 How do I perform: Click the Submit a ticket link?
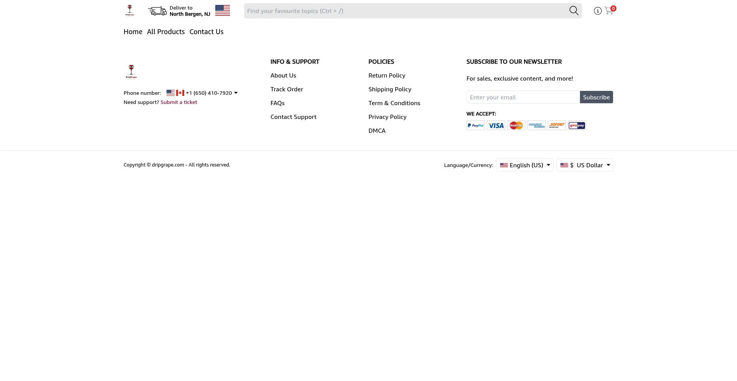tap(178, 102)
